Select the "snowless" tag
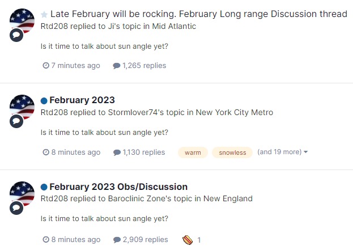The width and height of the screenshot is (353, 250). click(x=232, y=152)
